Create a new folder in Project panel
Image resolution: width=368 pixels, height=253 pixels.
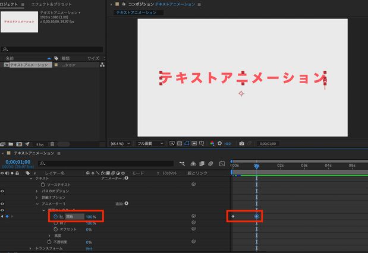tap(11, 144)
